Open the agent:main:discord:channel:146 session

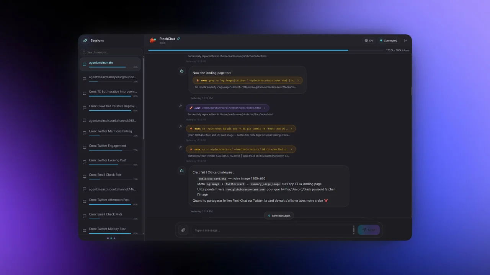pyautogui.click(x=110, y=189)
